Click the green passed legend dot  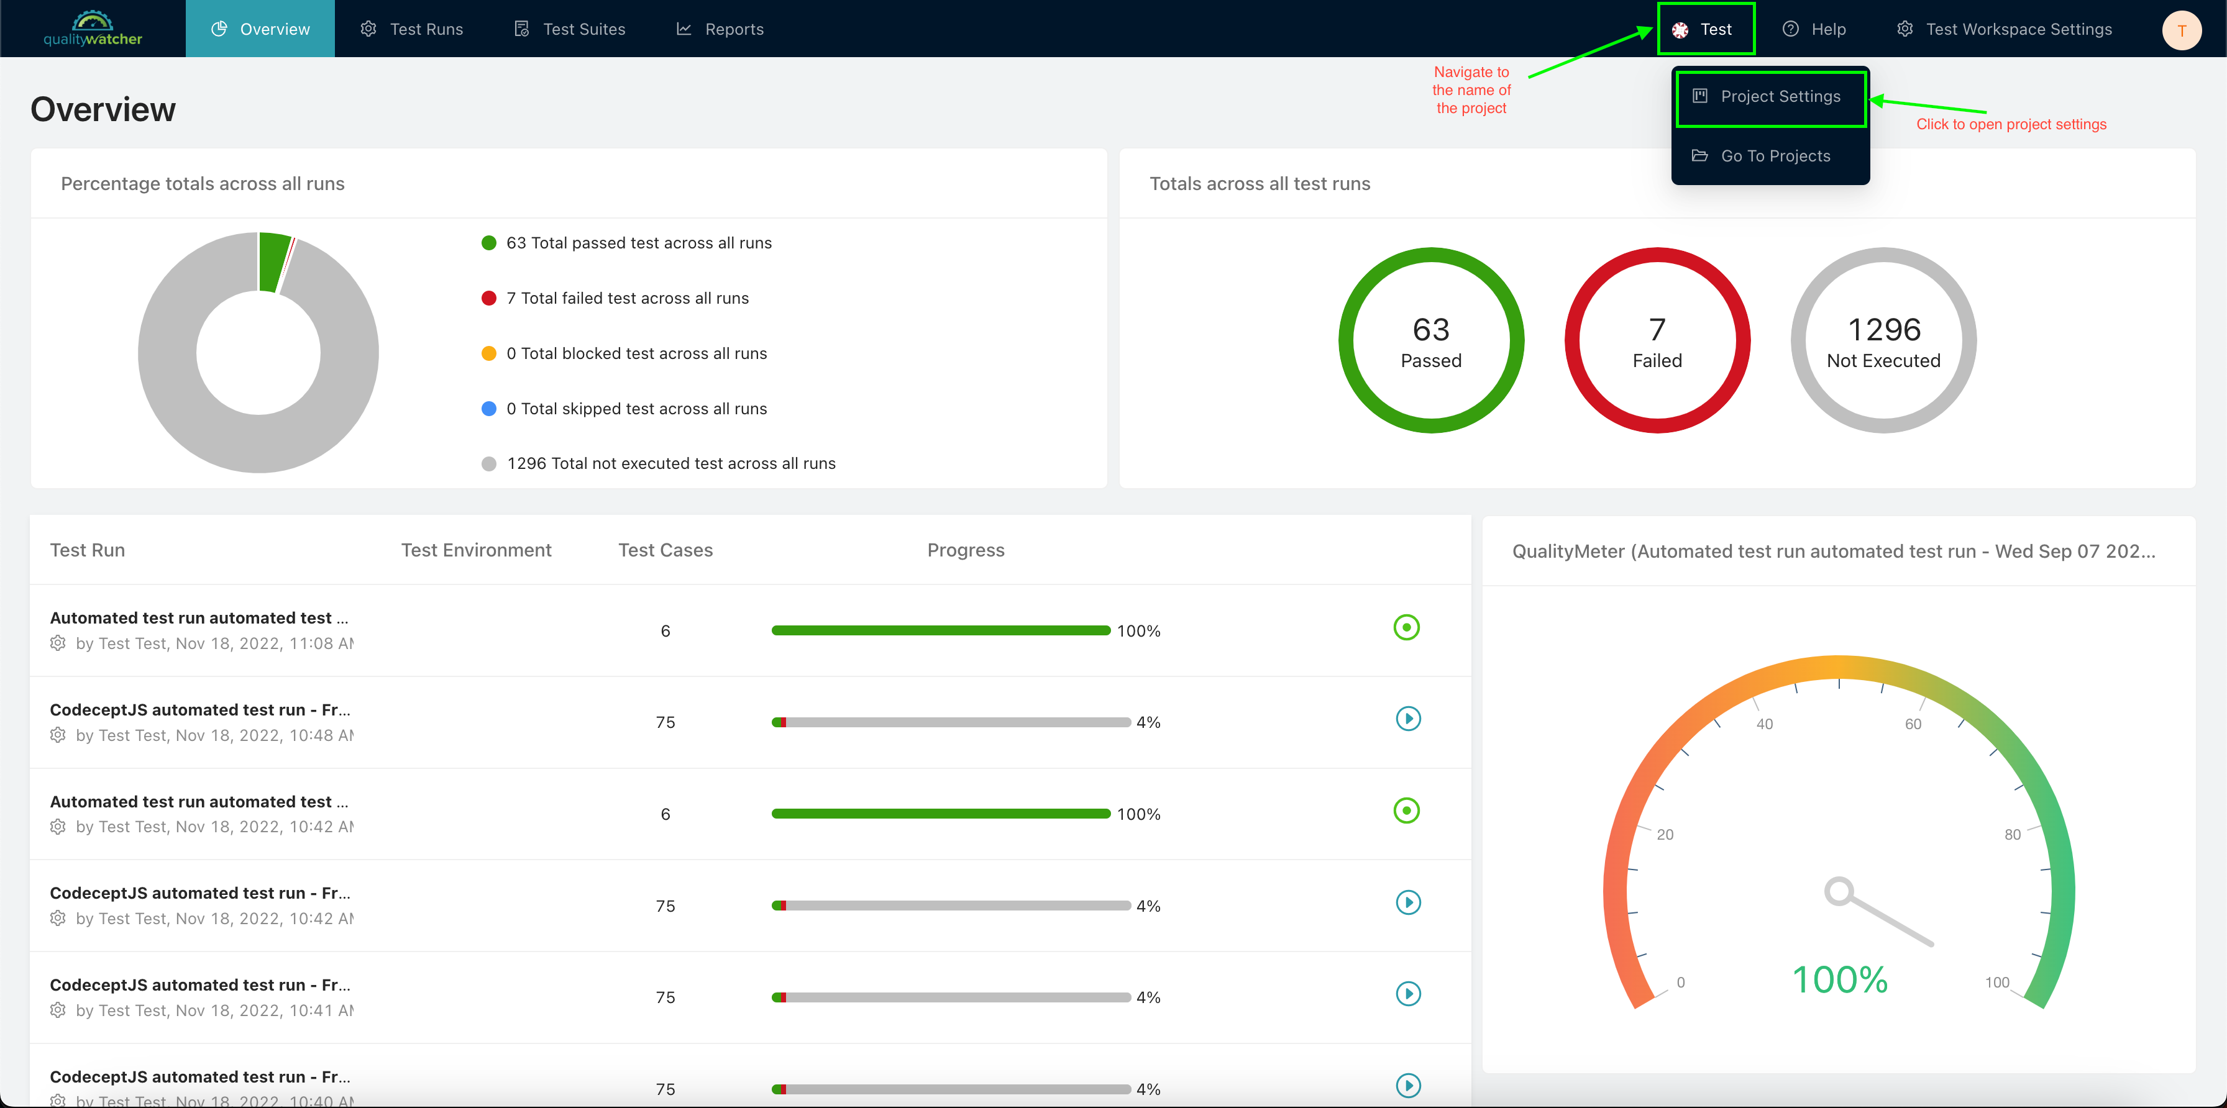(x=488, y=243)
